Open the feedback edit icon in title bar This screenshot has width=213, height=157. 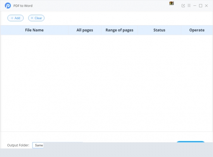pyautogui.click(x=183, y=6)
